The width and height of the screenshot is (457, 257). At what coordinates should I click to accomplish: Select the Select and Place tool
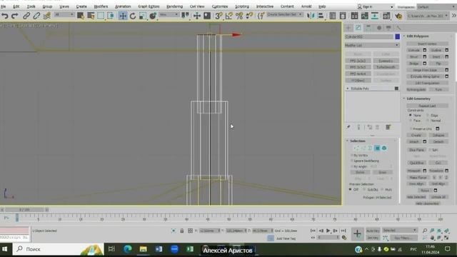pos(152,16)
